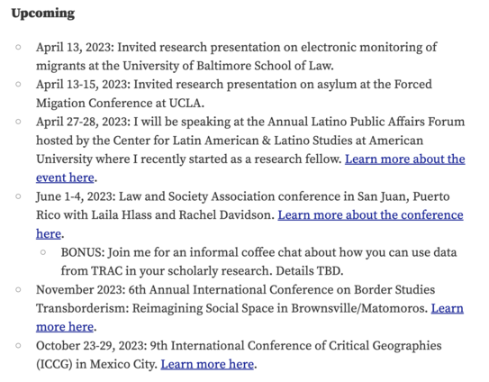
Task: Click the text 'Migation Conference at UCLA'
Action: click(x=119, y=104)
